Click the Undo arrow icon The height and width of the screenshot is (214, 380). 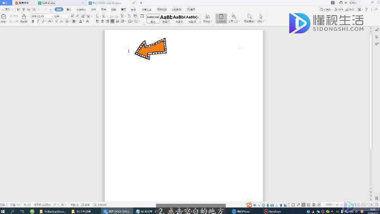[39, 9]
